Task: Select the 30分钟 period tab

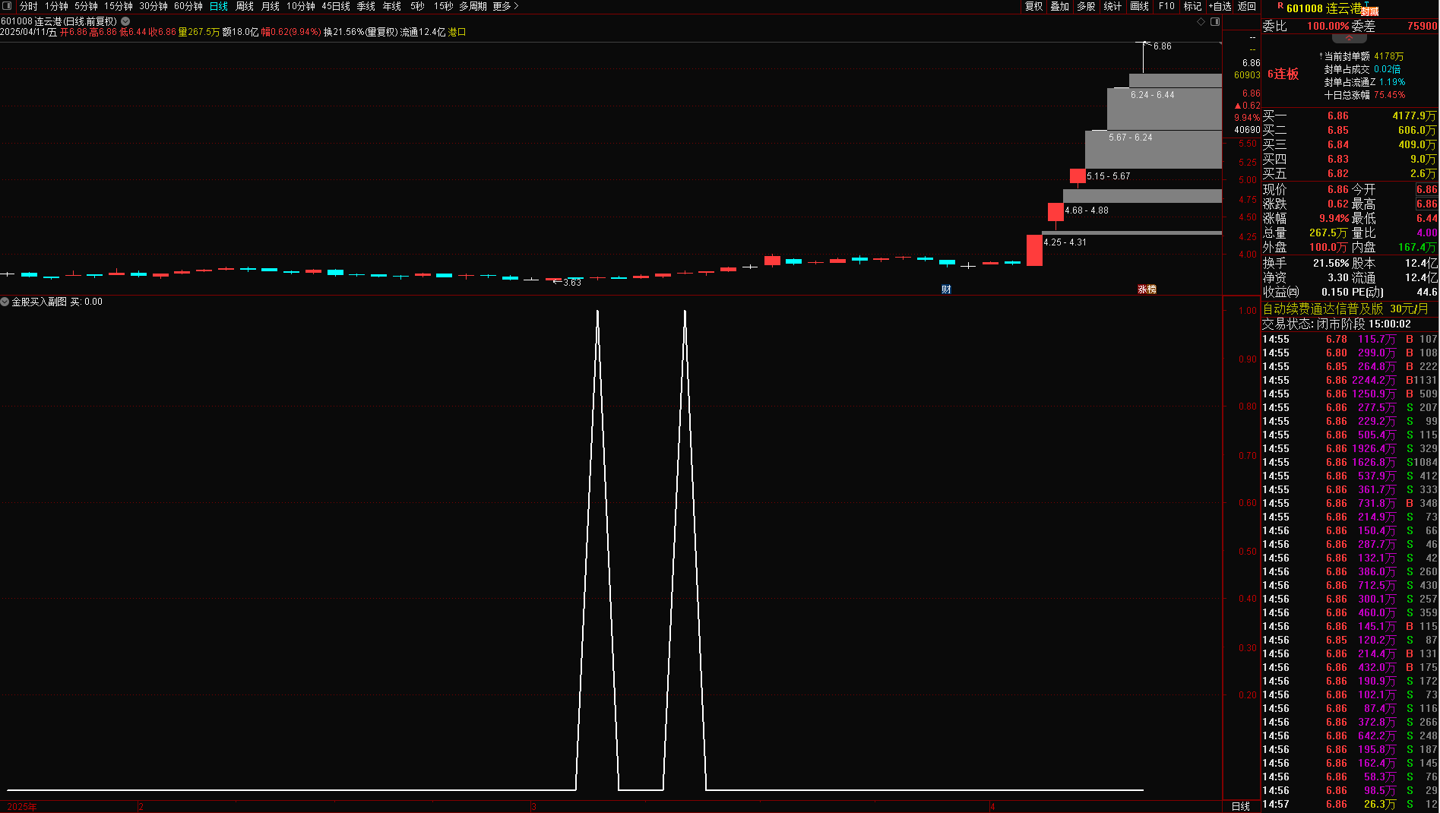Action: click(153, 6)
